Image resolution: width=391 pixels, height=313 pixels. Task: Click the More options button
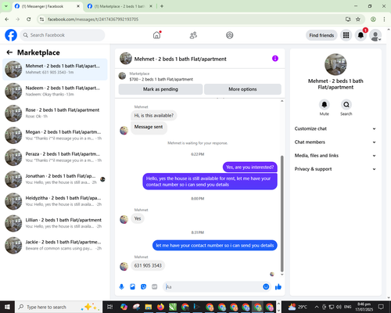242,89
